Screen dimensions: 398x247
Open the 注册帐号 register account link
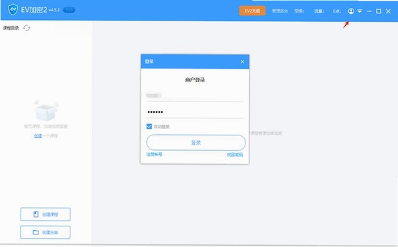(155, 154)
